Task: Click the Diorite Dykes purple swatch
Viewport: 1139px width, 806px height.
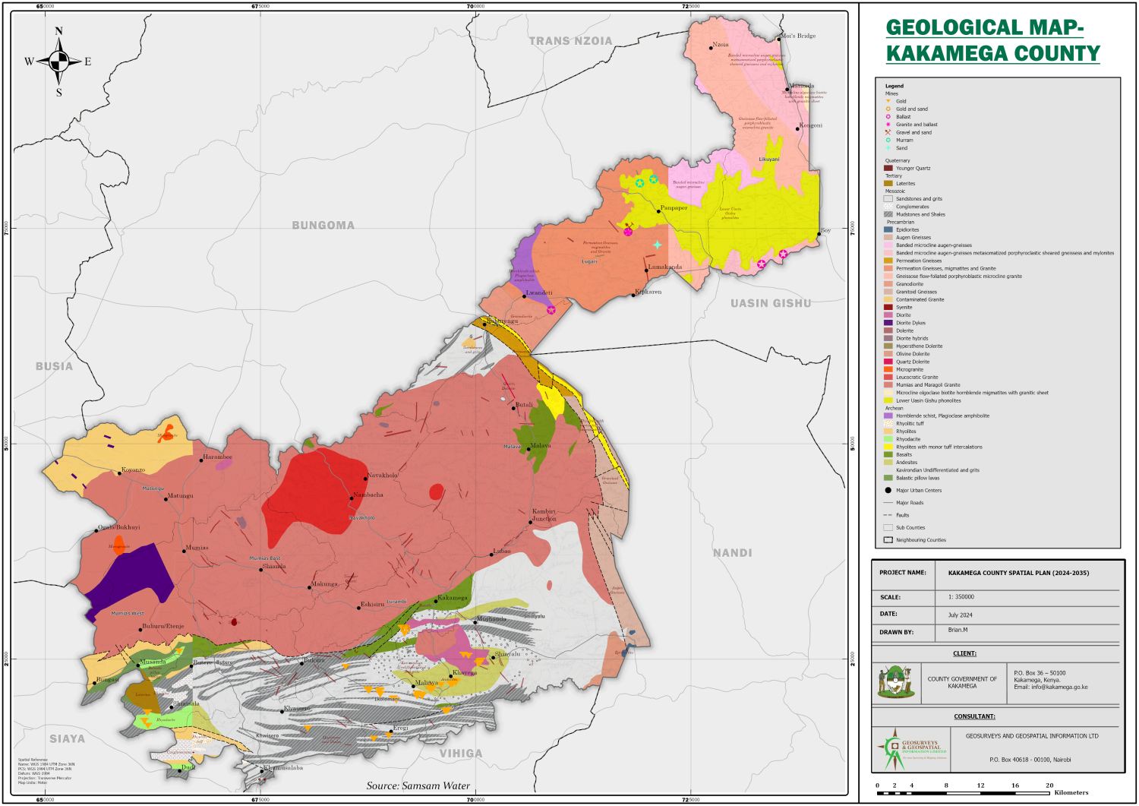Action: click(888, 323)
